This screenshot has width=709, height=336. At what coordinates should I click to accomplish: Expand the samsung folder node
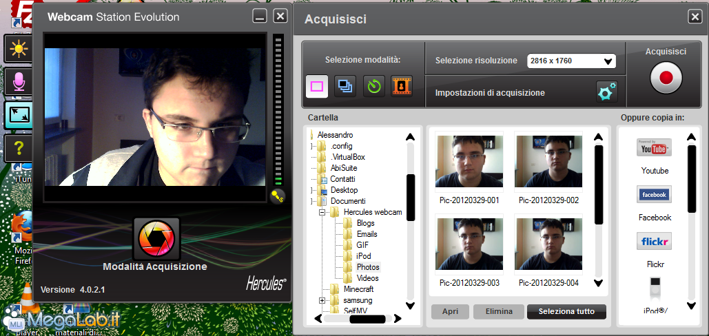coord(322,301)
